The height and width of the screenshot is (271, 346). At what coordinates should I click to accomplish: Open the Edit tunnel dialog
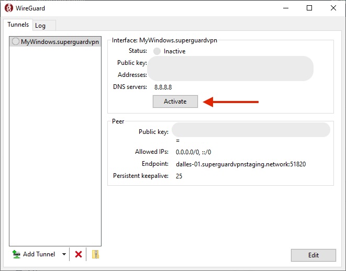(x=313, y=255)
